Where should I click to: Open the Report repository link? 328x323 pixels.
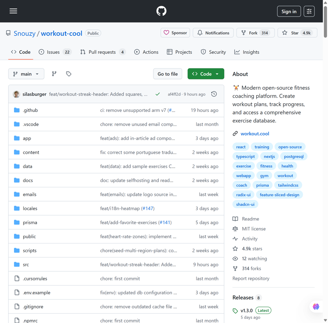click(251, 278)
